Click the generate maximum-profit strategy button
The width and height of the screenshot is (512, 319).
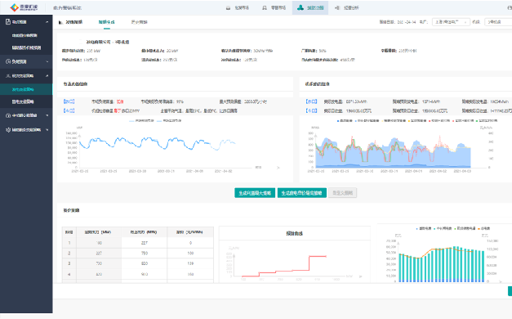255,193
